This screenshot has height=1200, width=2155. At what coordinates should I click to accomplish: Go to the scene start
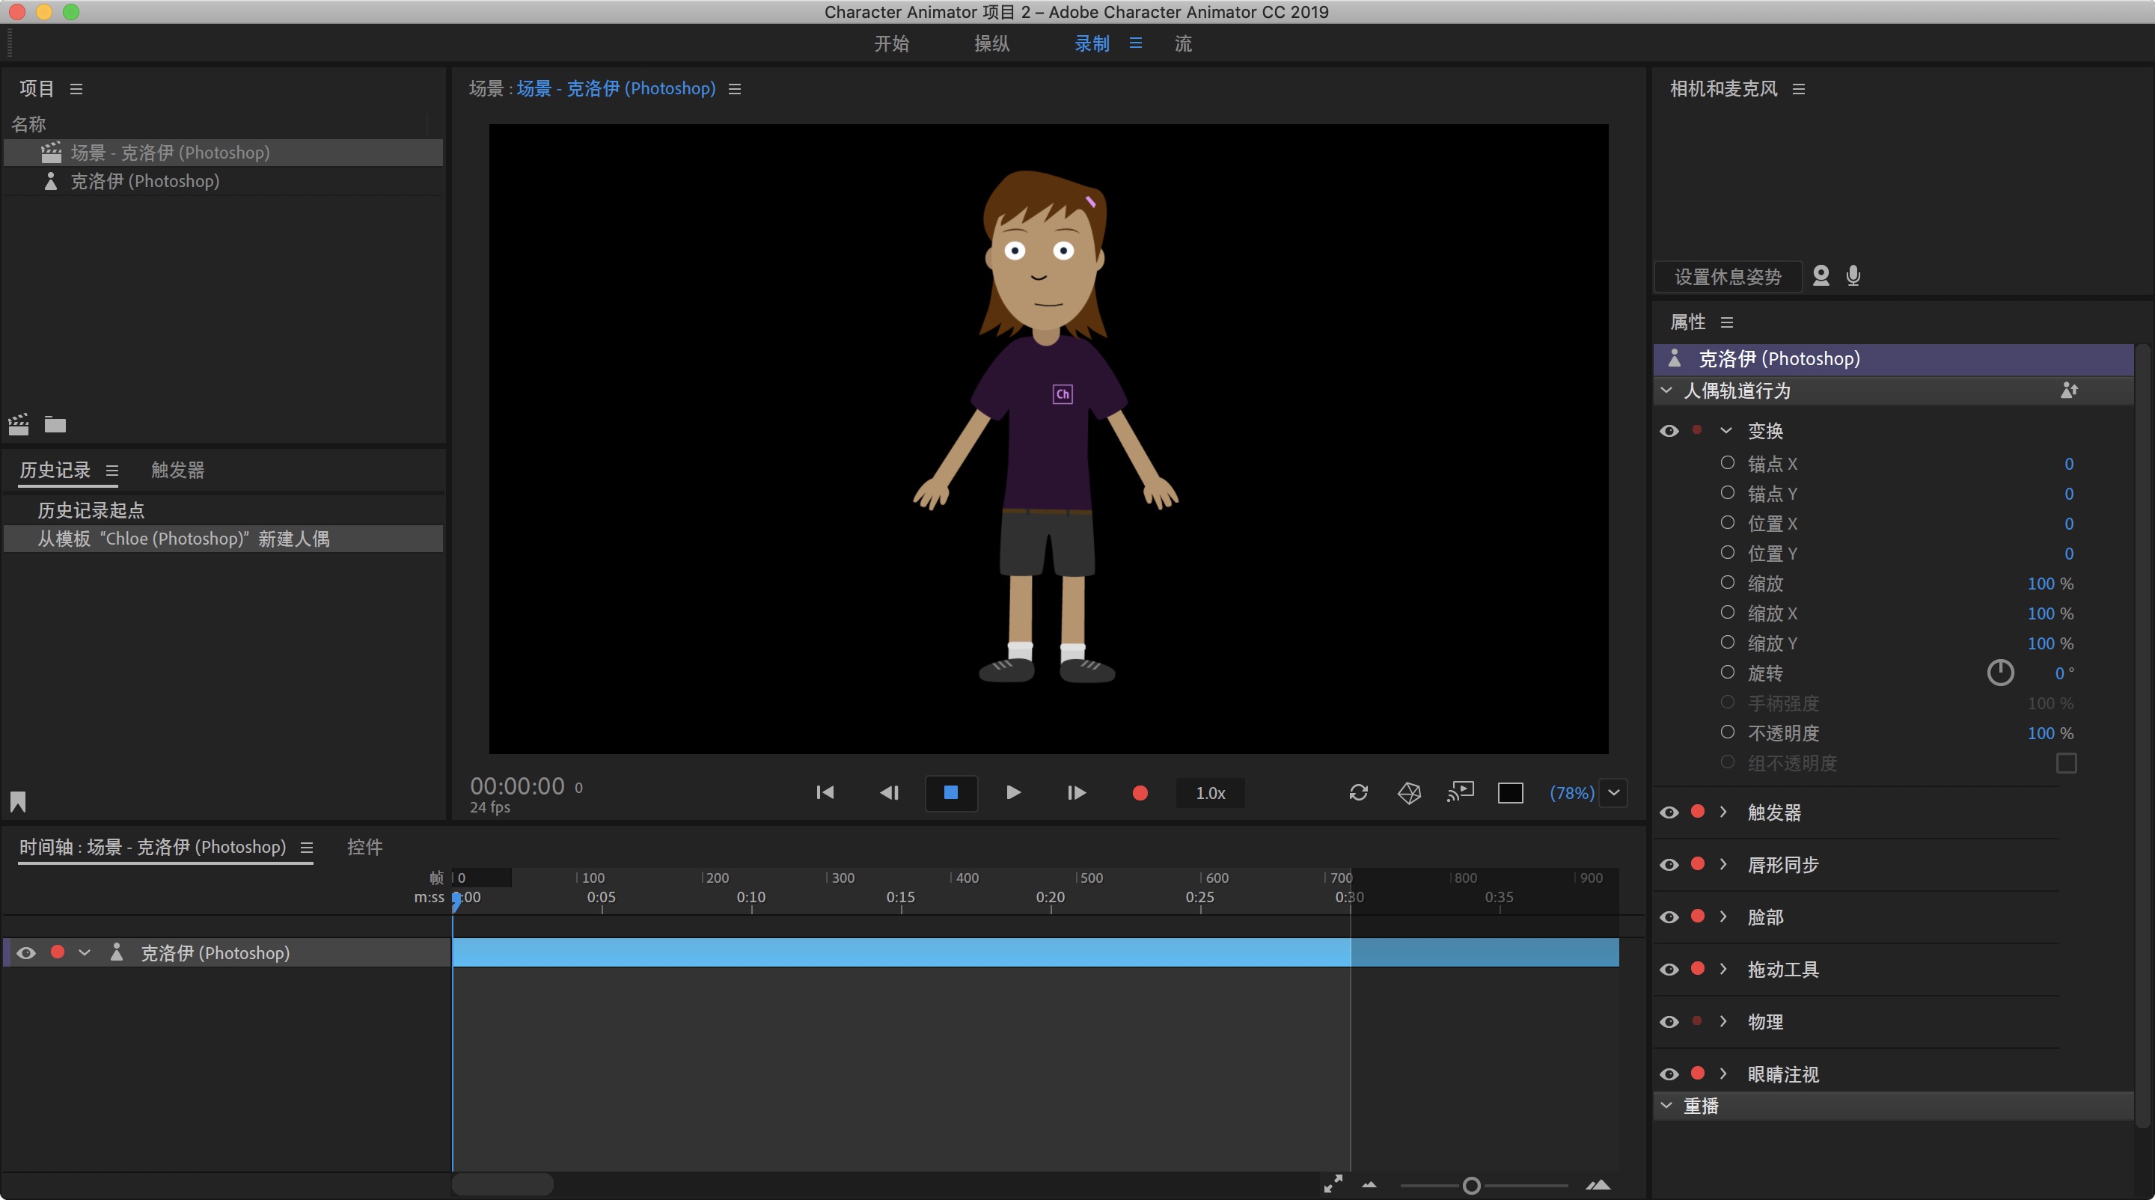click(x=825, y=793)
